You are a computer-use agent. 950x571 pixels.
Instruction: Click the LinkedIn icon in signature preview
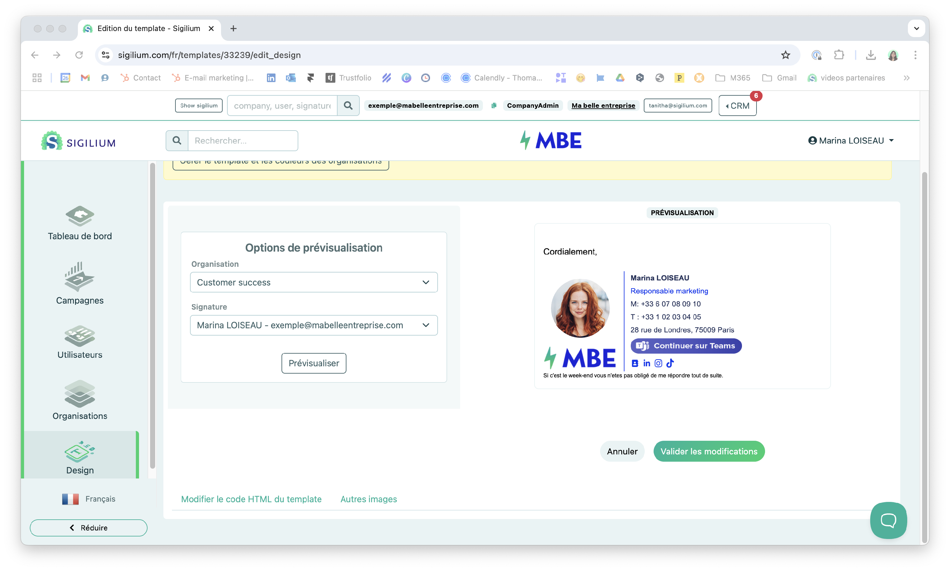click(x=647, y=363)
